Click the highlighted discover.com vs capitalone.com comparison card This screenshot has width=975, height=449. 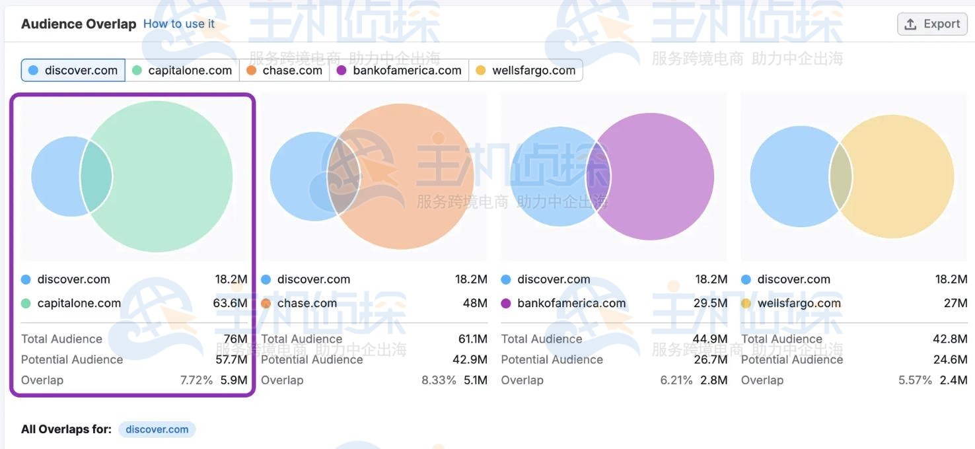[x=132, y=244]
